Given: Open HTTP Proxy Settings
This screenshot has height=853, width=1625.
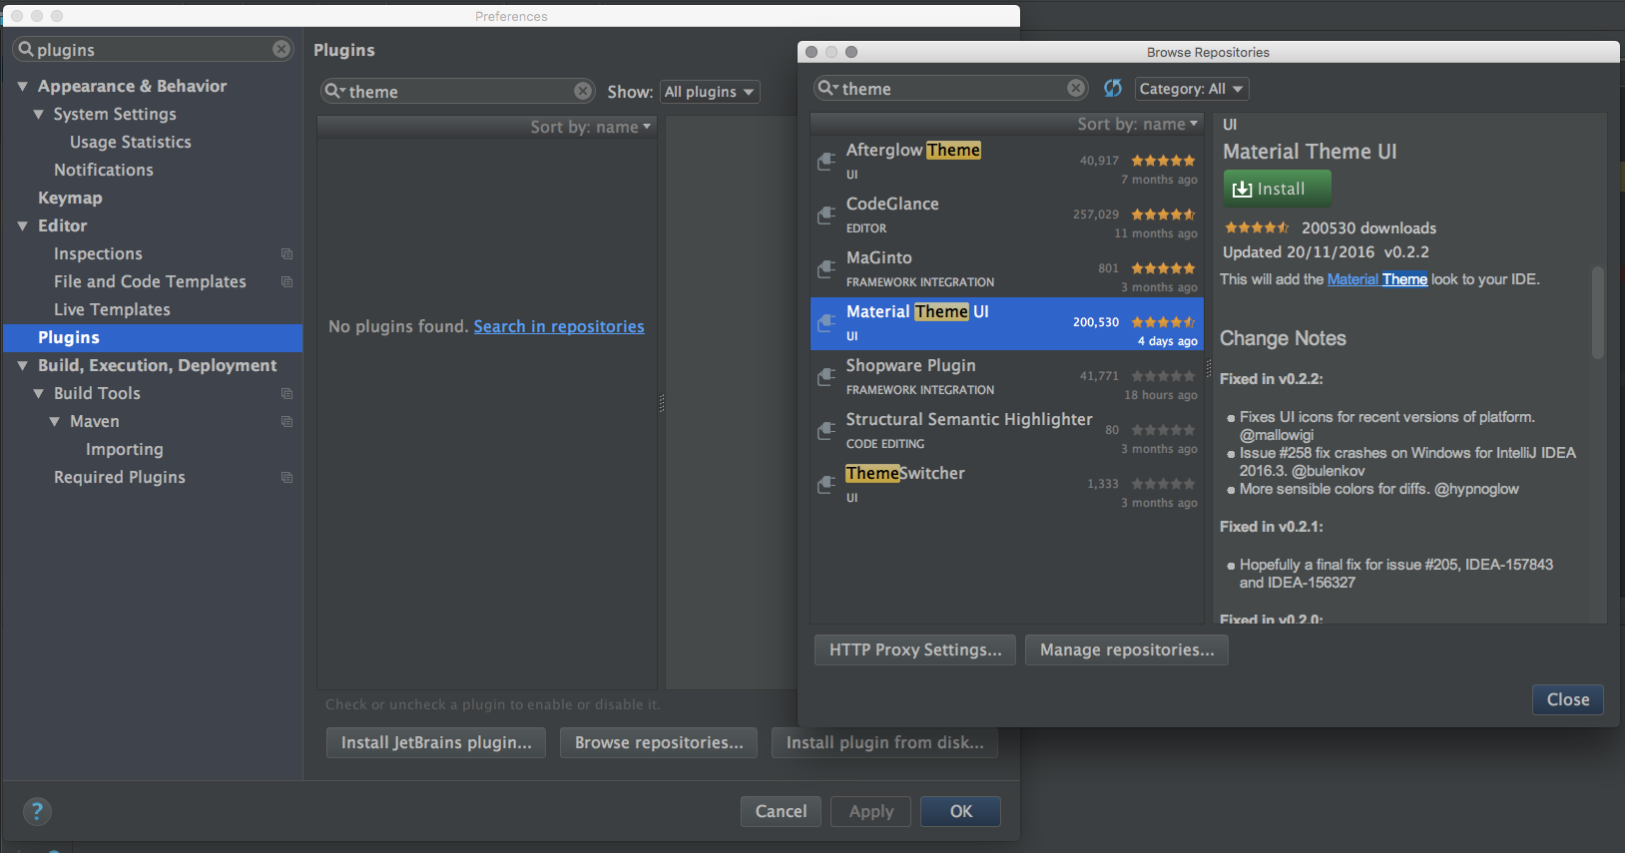Looking at the screenshot, I should click(x=915, y=650).
